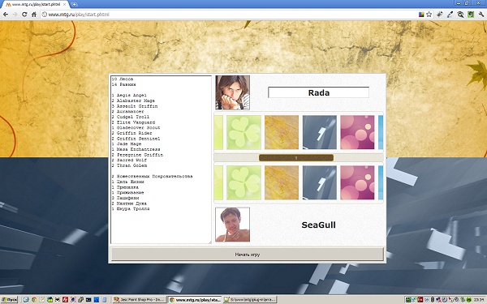Choose the pink bubbles background in top row
Viewport: 487px width, 304px height.
(357, 132)
